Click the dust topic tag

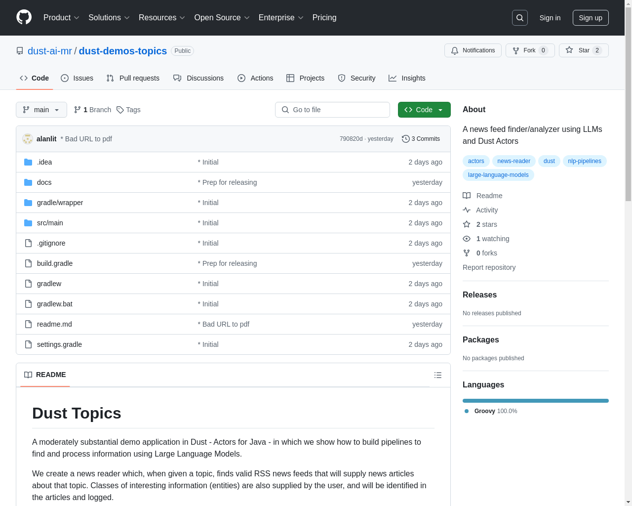click(549, 161)
